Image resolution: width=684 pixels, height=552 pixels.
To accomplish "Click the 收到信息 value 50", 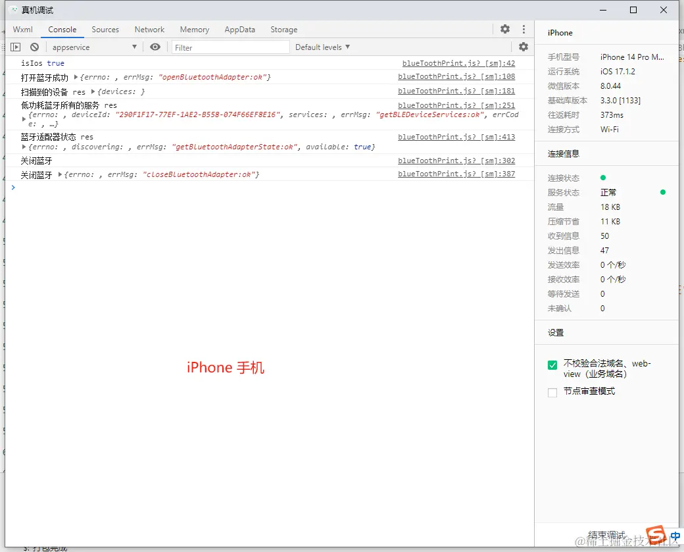I will click(x=604, y=236).
